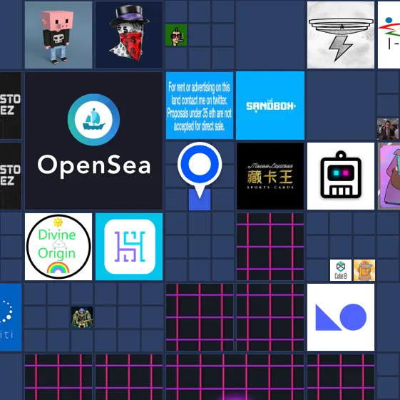Open the capped ape avatar parcel beside Cube8
The height and width of the screenshot is (400, 400).
[x=364, y=270]
